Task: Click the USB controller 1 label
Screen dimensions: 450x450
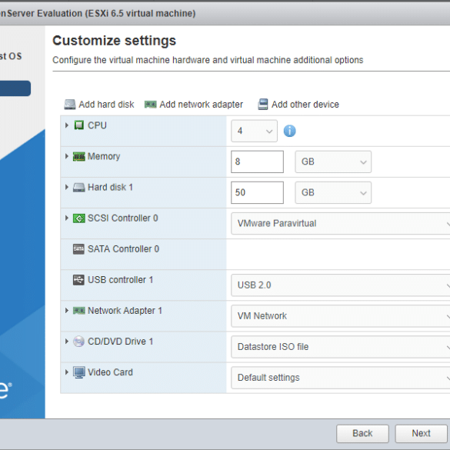Action: tap(120, 280)
